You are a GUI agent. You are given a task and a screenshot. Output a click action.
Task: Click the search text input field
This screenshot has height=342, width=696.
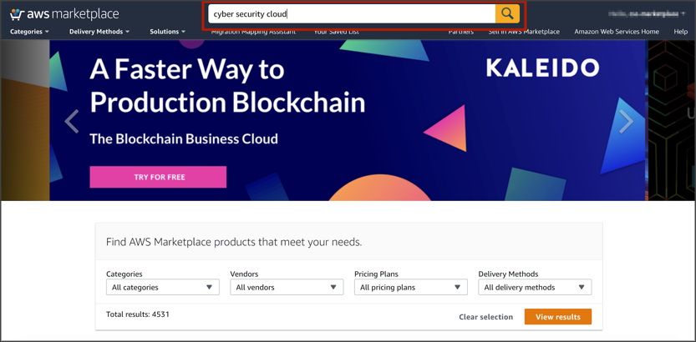pos(351,13)
